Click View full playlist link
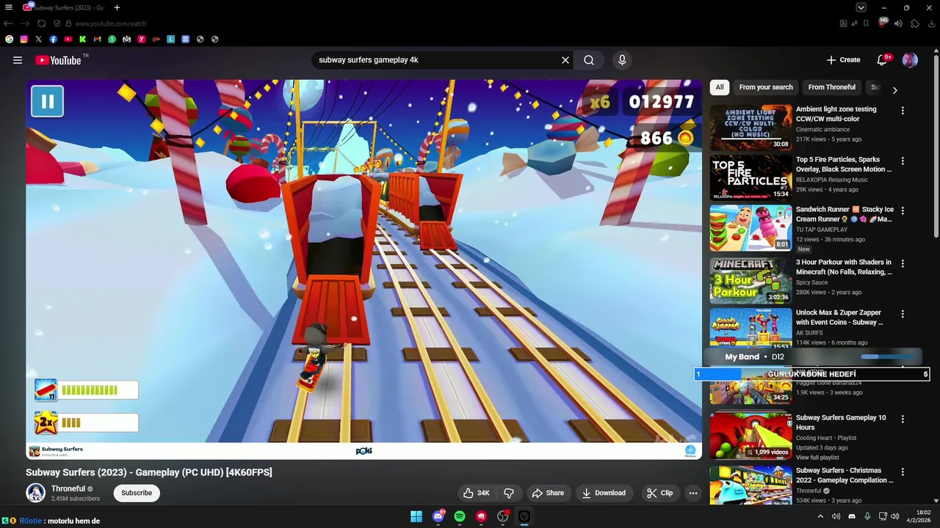Viewport: 940px width, 528px height. 819,458
